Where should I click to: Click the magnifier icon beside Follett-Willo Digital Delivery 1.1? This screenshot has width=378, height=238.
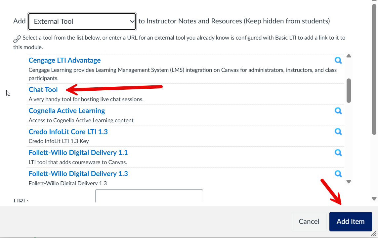coord(338,153)
